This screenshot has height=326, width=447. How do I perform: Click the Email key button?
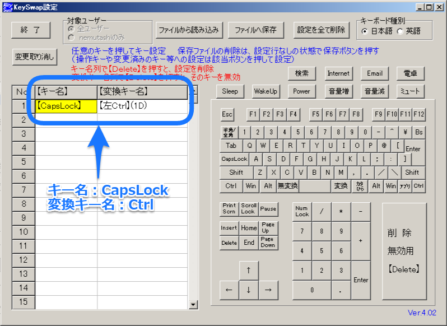point(375,73)
